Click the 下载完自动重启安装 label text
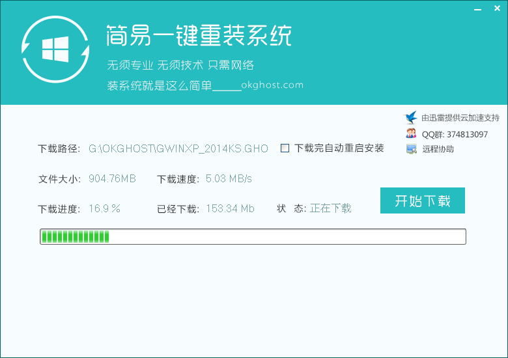 tap(339, 148)
